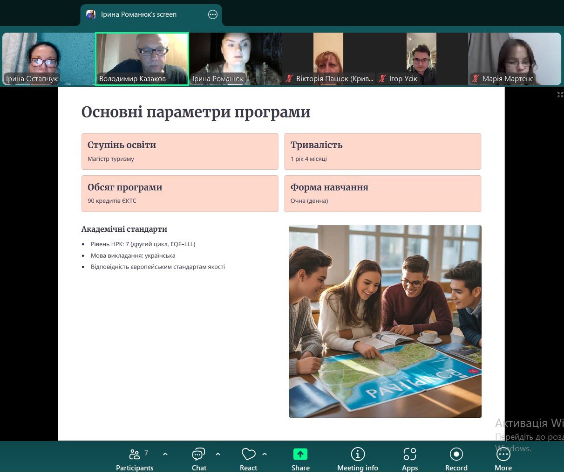564x476 pixels.
Task: Expand the Participants options chevron
Action: point(165,454)
